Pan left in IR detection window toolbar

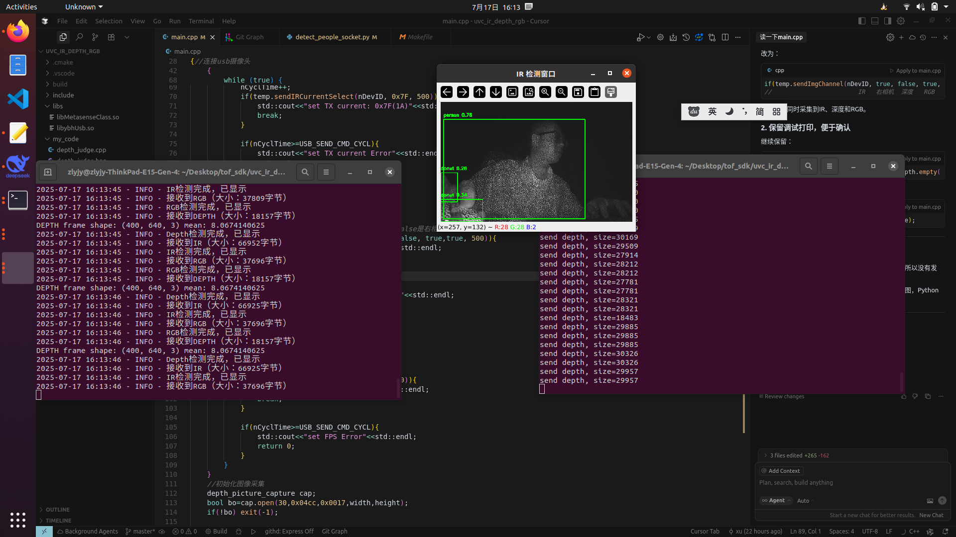(x=447, y=92)
